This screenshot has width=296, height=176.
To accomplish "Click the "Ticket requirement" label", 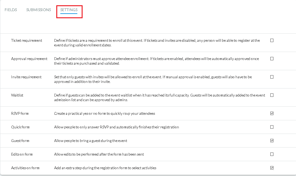I will tap(27, 41).
